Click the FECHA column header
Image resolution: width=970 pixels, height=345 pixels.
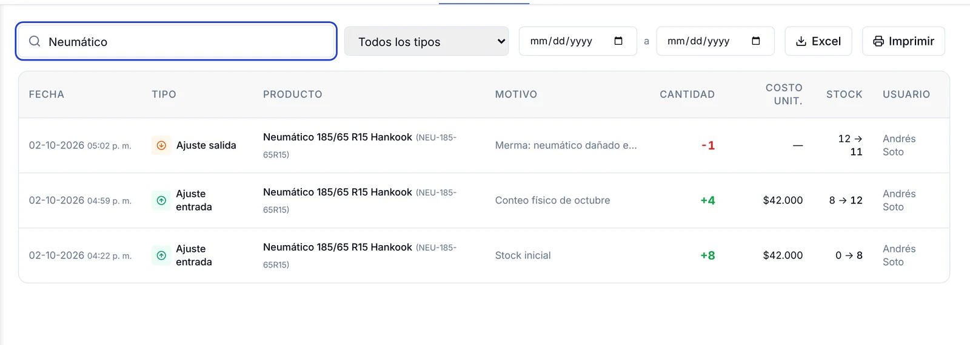coord(47,94)
